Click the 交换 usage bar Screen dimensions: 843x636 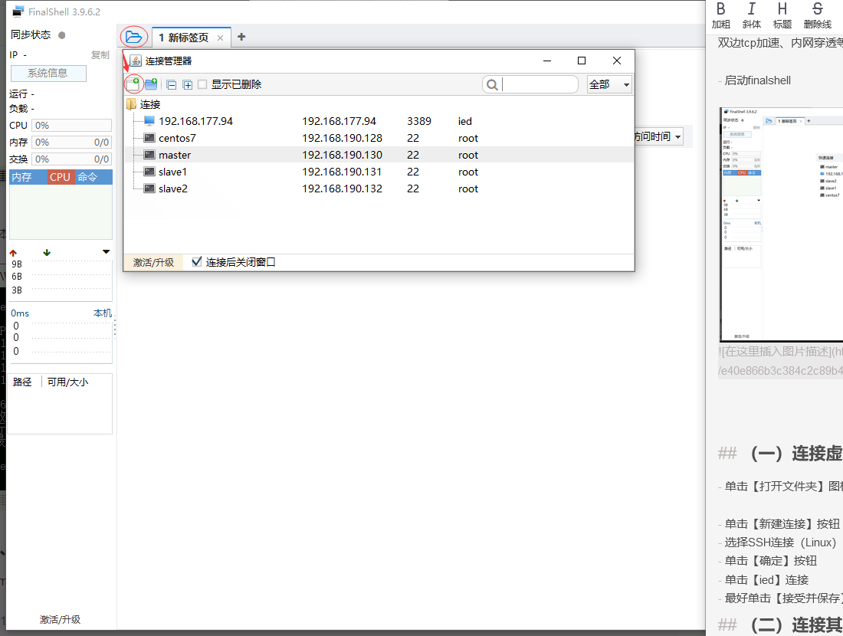[x=72, y=159]
